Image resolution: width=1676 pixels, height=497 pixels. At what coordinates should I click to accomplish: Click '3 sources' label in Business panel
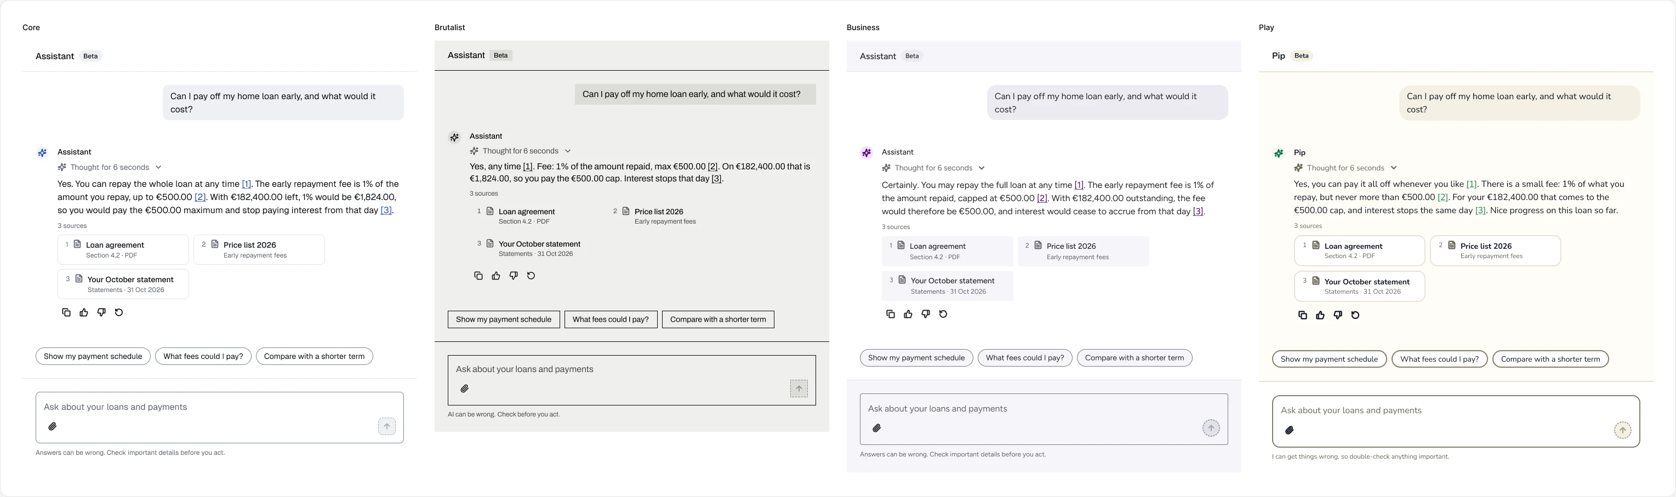896,227
